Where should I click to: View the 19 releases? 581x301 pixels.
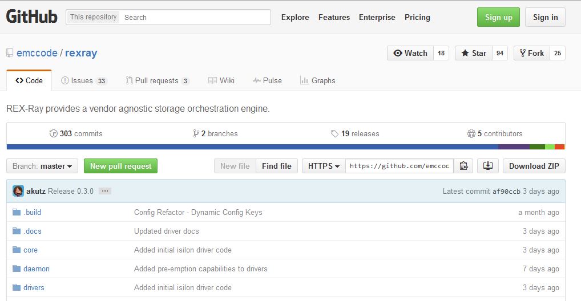coord(355,133)
